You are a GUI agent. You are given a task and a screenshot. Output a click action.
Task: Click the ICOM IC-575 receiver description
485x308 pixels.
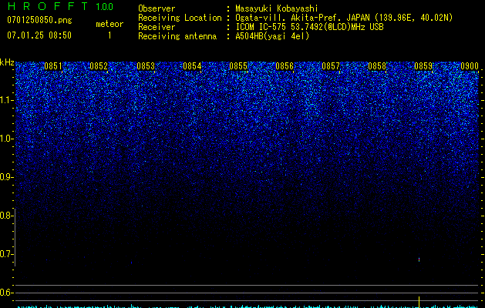(x=309, y=27)
